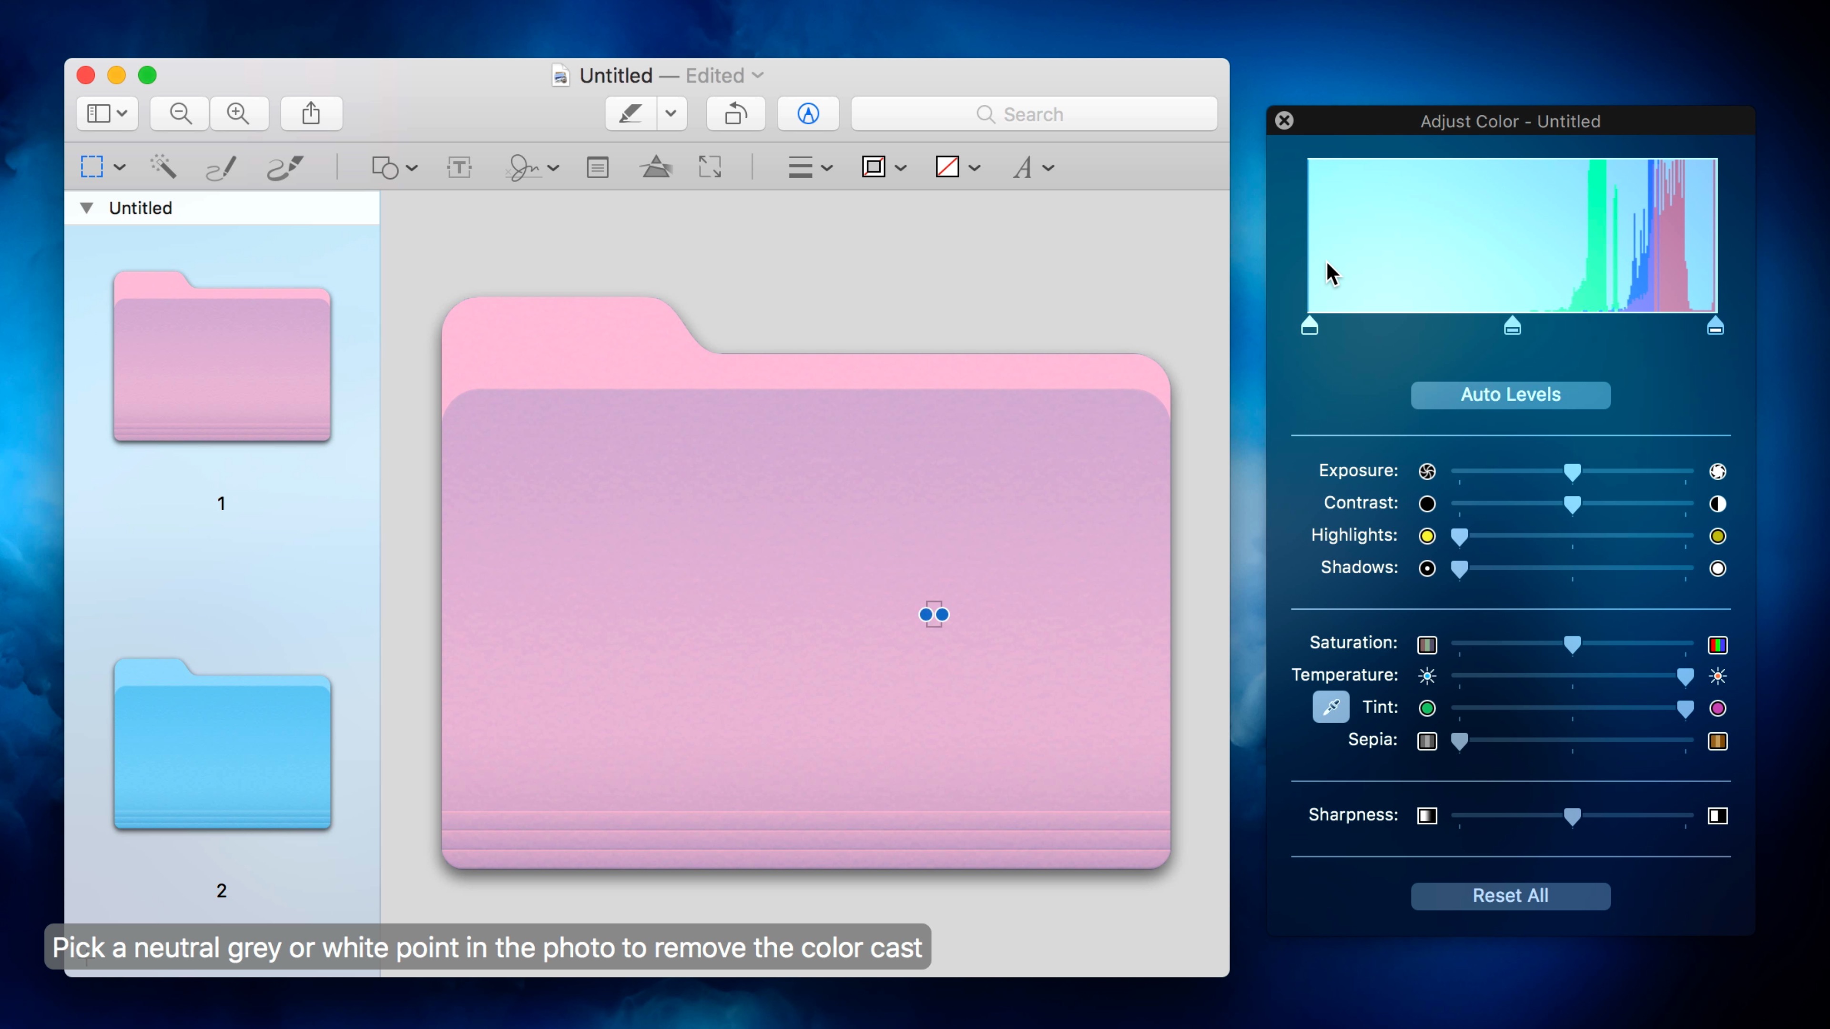Open the Border Color menu
The image size is (1830, 1029).
[x=883, y=167]
